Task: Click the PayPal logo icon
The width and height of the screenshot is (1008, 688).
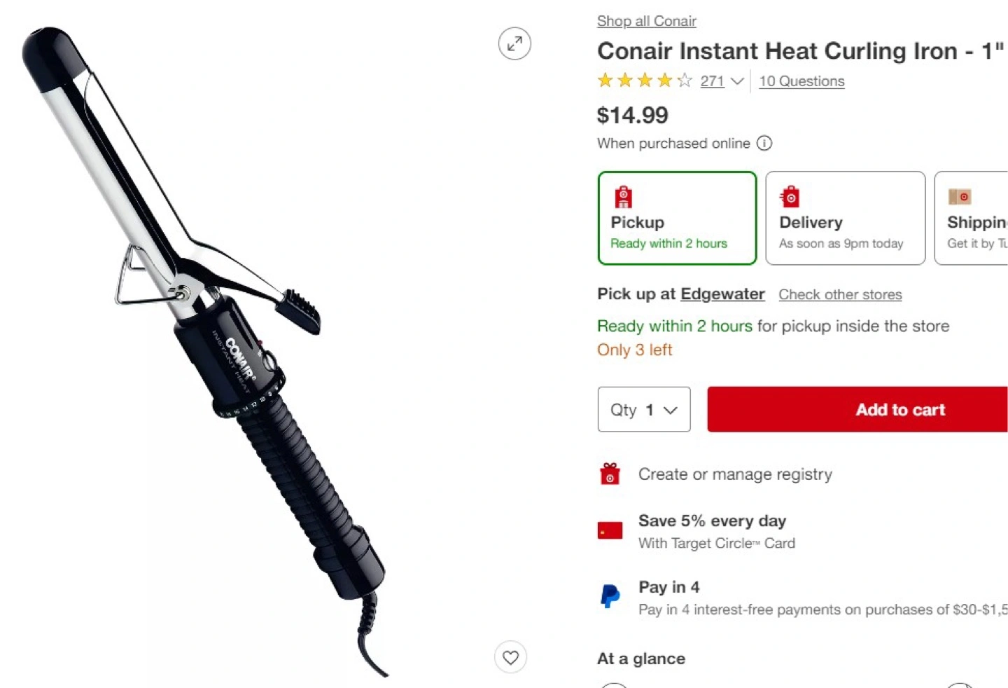Action: [x=610, y=596]
